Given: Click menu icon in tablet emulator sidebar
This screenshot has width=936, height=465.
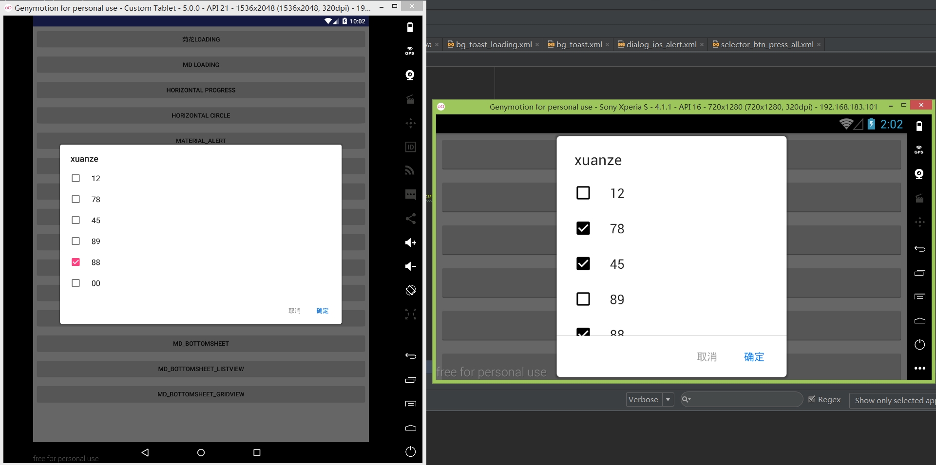Looking at the screenshot, I should point(410,404).
